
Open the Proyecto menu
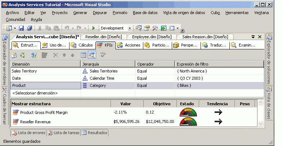59,13
